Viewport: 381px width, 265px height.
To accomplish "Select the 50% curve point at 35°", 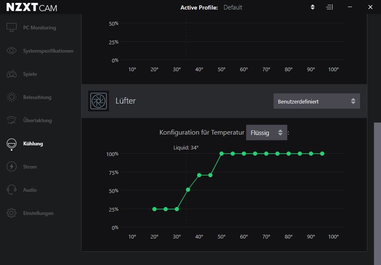I will [188, 190].
